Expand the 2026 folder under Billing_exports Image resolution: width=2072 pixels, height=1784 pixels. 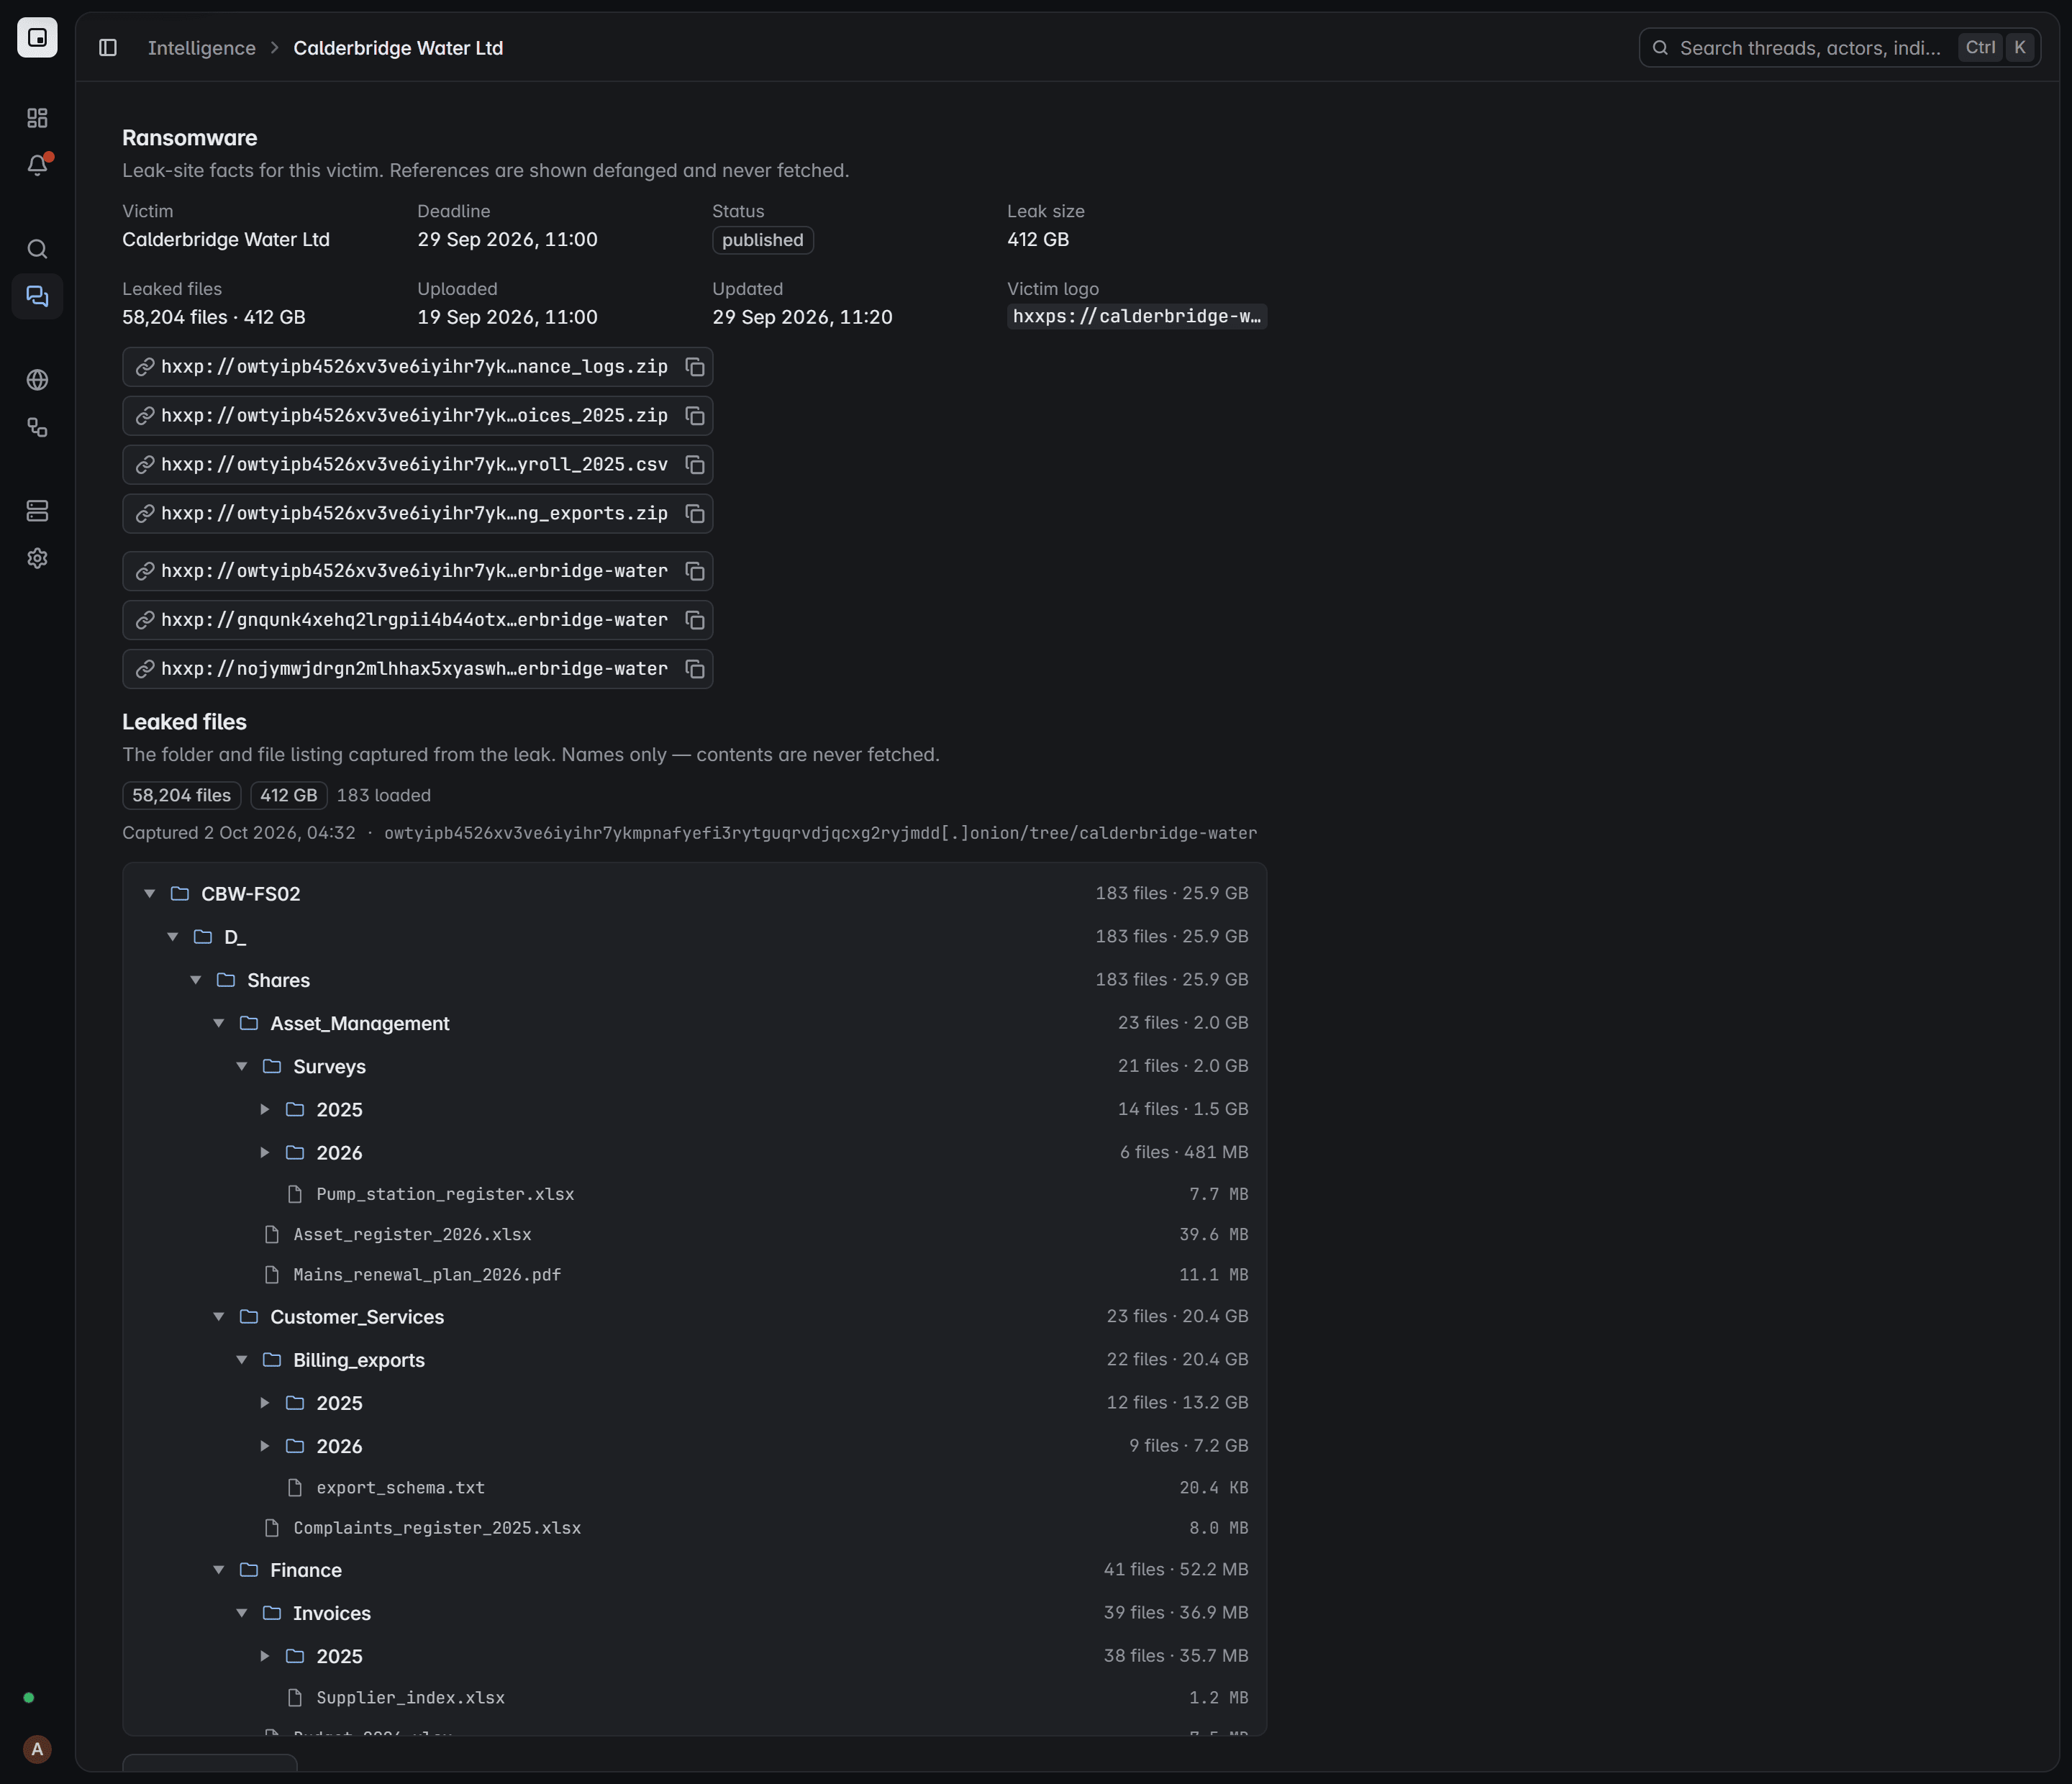coord(265,1446)
